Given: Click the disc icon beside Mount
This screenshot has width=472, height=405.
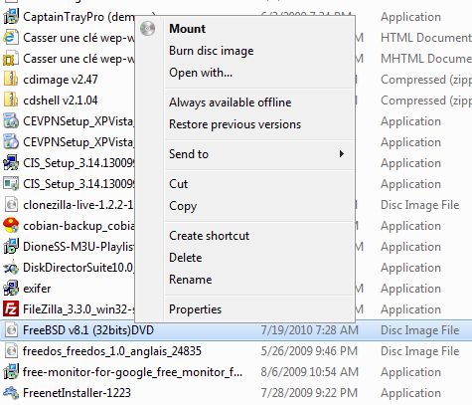Looking at the screenshot, I should click(x=148, y=29).
